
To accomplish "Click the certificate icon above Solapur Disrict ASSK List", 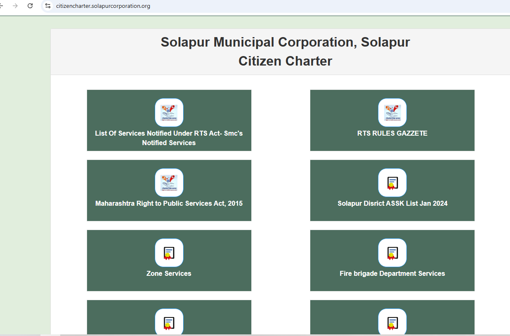I will 392,183.
